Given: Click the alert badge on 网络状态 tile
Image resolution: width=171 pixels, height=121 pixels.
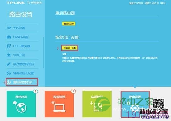Looking at the screenshot, I should coord(35,91).
